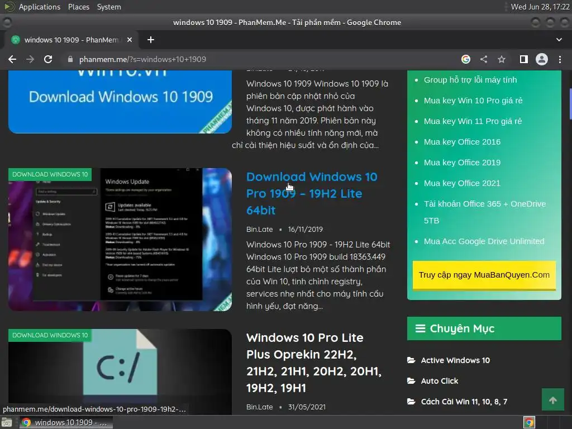Click the green scroll-to-top arrow button
Screen dimensions: 572x429
tap(552, 400)
